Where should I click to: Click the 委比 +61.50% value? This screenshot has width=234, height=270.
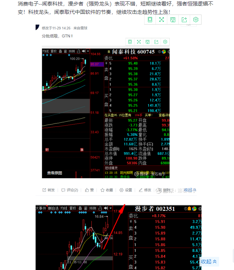(x=130, y=58)
